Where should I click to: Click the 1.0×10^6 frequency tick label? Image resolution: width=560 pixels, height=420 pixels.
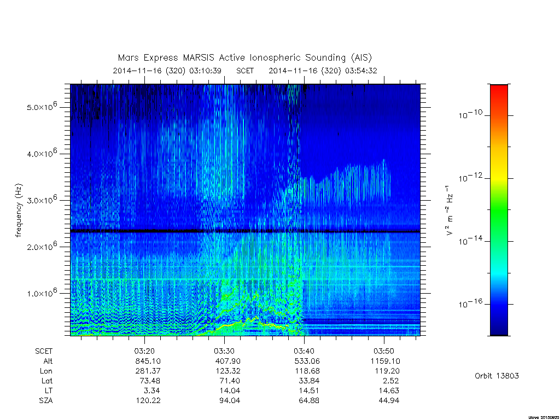pos(42,293)
